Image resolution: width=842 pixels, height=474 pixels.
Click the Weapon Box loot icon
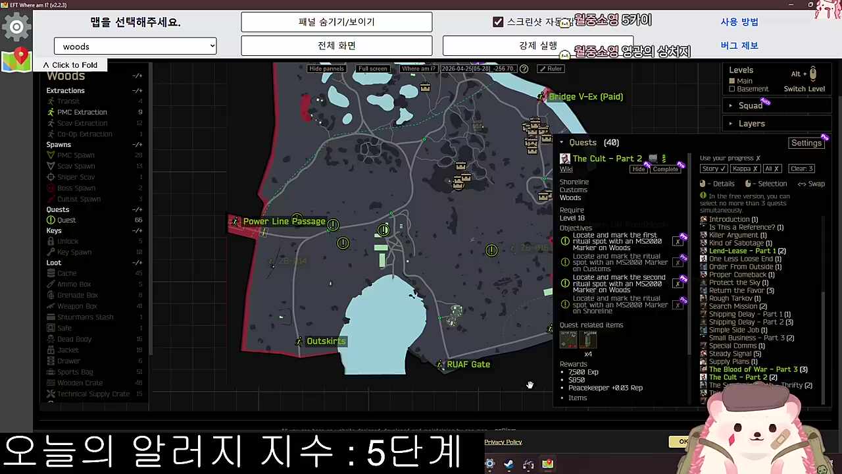[51, 306]
